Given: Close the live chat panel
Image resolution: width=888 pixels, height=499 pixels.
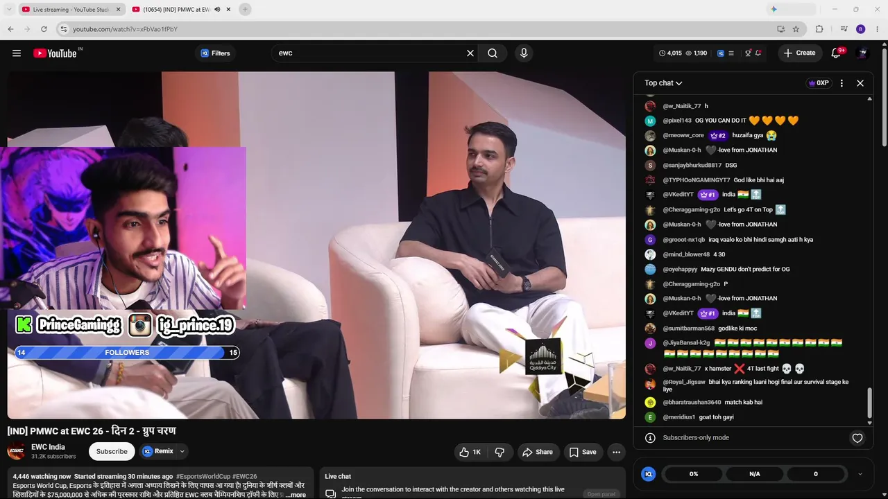Looking at the screenshot, I should tap(860, 83).
